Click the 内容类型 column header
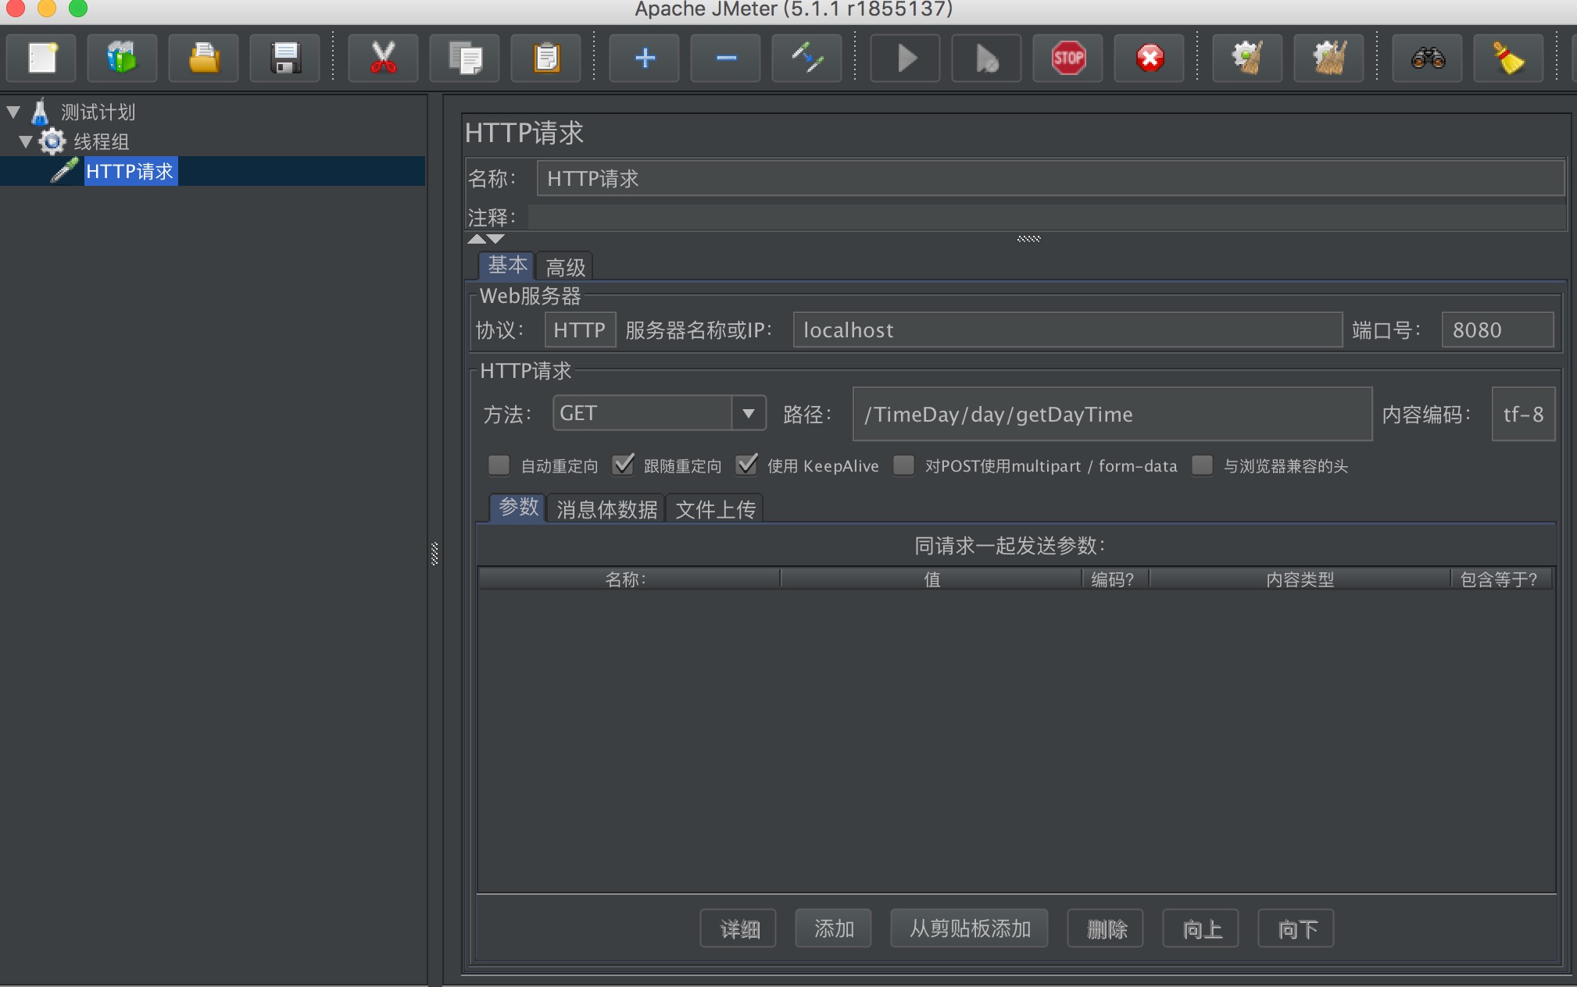 (1300, 579)
